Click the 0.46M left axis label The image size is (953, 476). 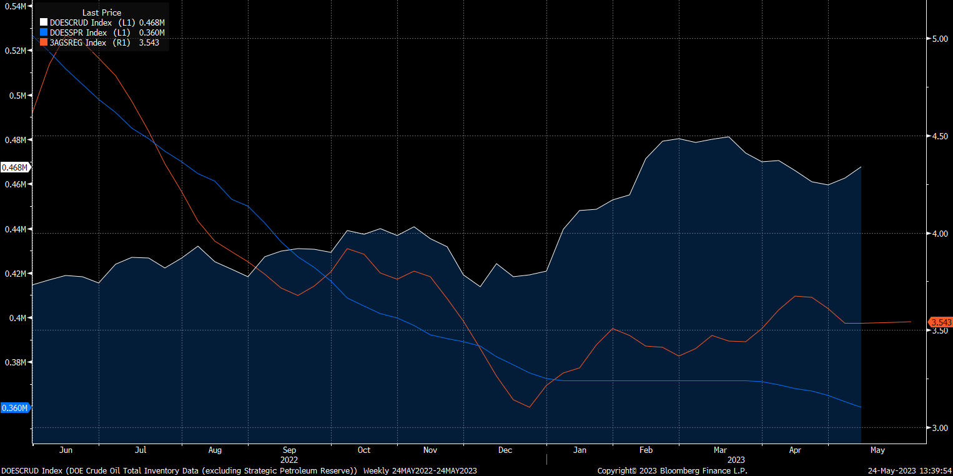15,184
